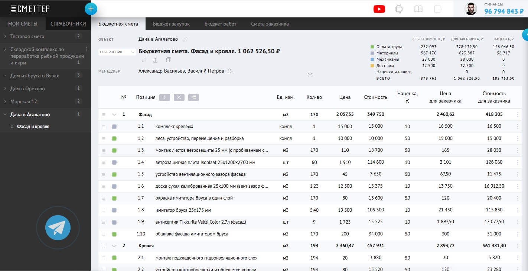Screen dimensions: 528x271
Task: Open the YouTube channel icon
Action: click(379, 9)
